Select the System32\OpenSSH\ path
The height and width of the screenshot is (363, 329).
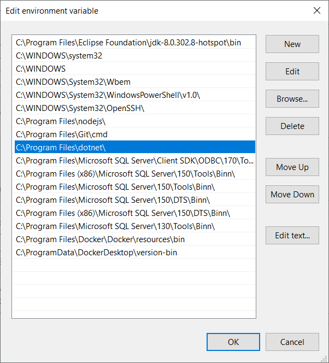[135, 108]
